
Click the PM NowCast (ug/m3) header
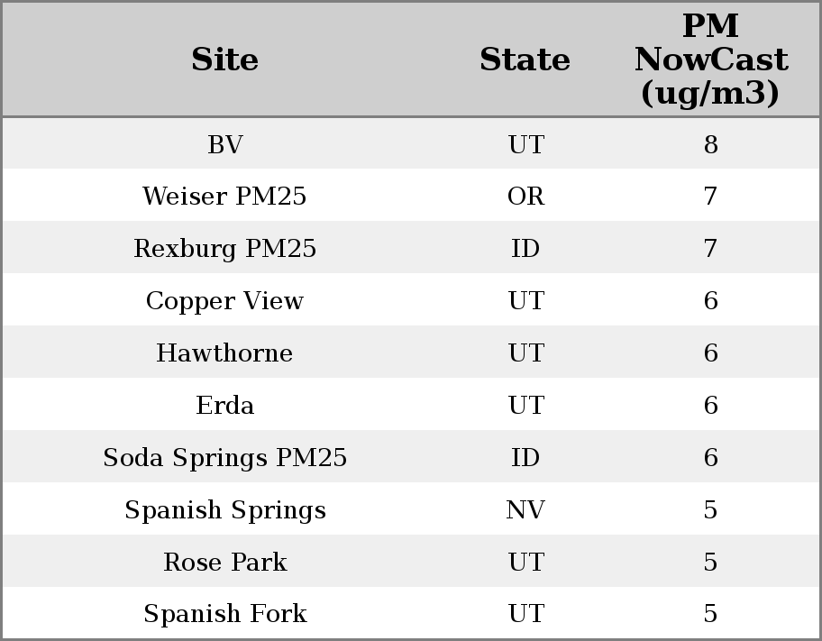710,60
